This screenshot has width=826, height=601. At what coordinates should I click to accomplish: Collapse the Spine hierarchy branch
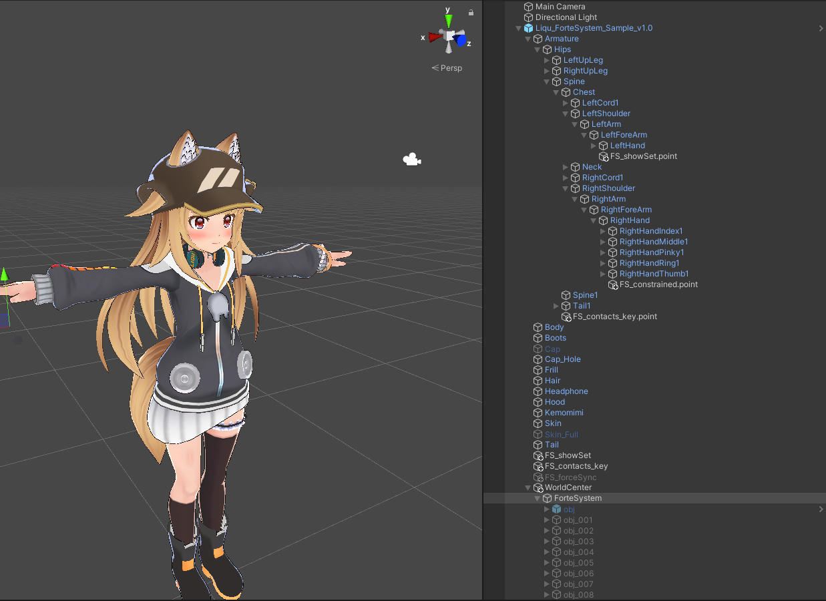pyautogui.click(x=547, y=81)
